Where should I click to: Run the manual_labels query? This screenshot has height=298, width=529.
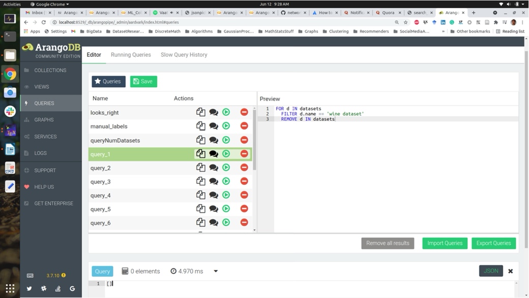pyautogui.click(x=226, y=126)
